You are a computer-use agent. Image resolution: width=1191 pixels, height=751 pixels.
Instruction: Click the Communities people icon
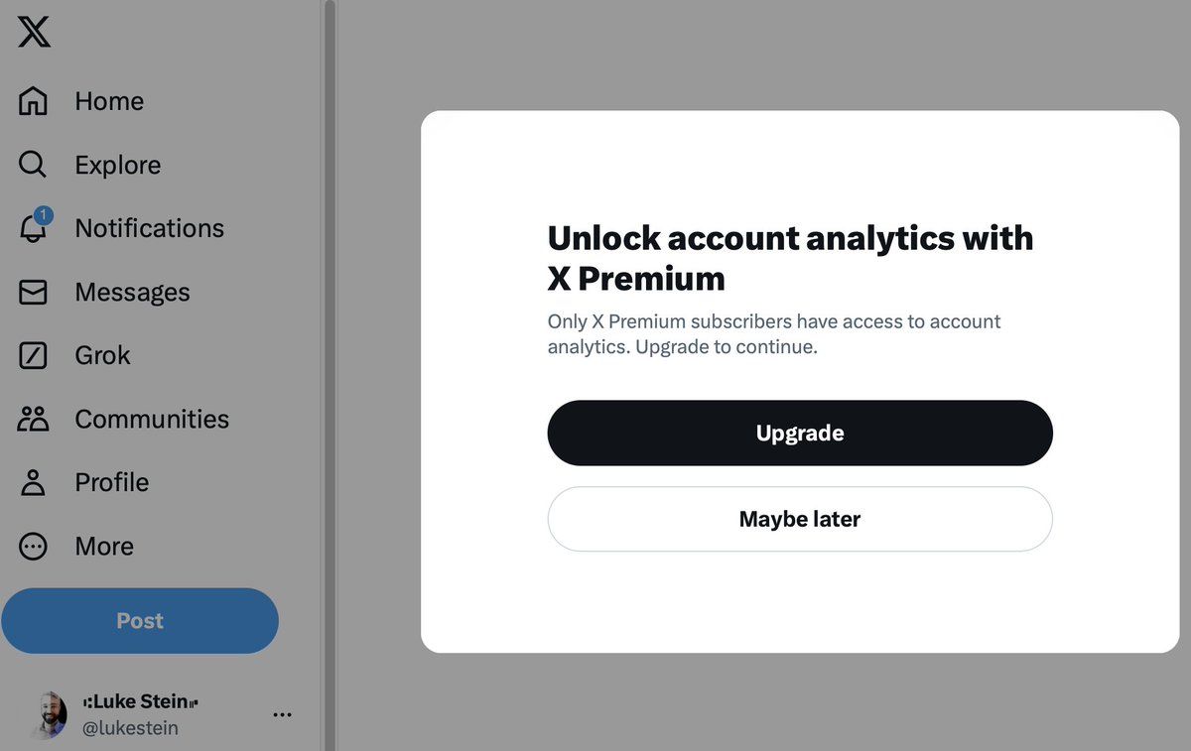point(33,419)
